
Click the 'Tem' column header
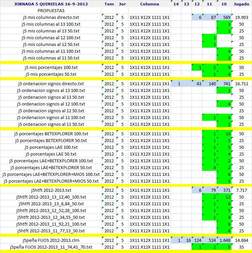pos(109,4)
